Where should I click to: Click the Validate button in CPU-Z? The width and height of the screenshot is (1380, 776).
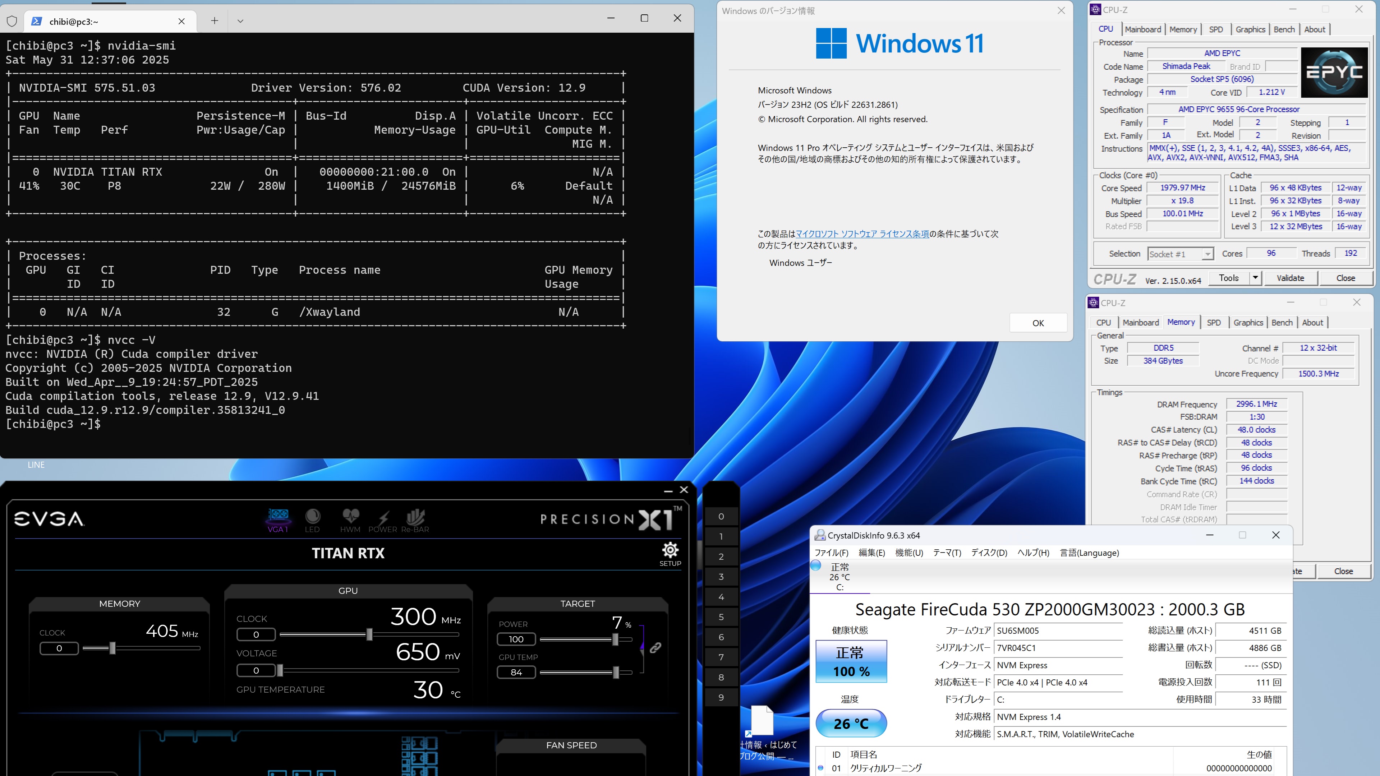[x=1290, y=278]
